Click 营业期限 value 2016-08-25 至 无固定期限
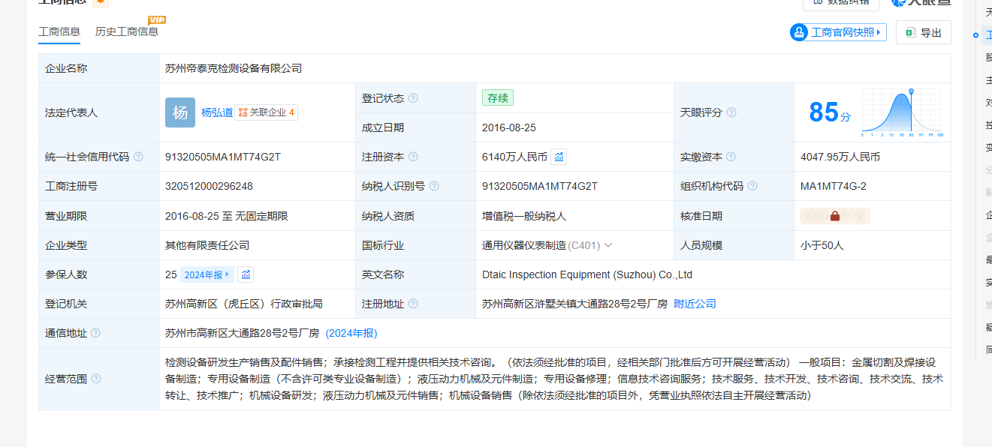 [x=227, y=216]
